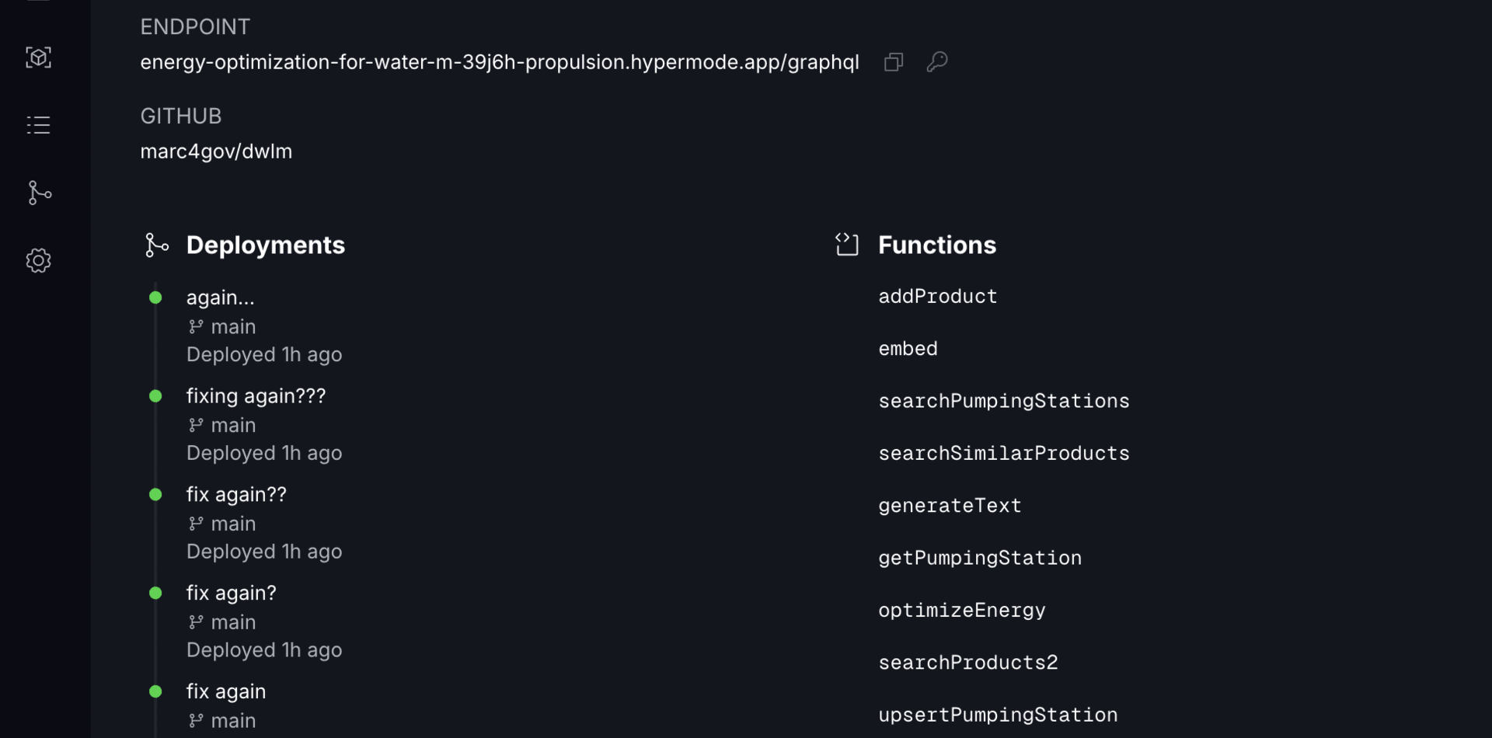Open the "fixing again???" deployment
The image size is (1492, 738).
256,396
